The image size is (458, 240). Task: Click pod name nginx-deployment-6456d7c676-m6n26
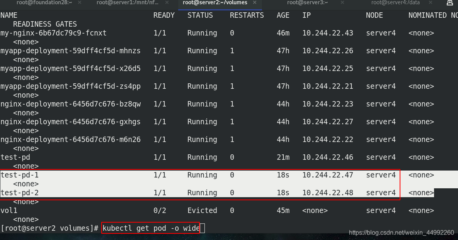click(70, 140)
